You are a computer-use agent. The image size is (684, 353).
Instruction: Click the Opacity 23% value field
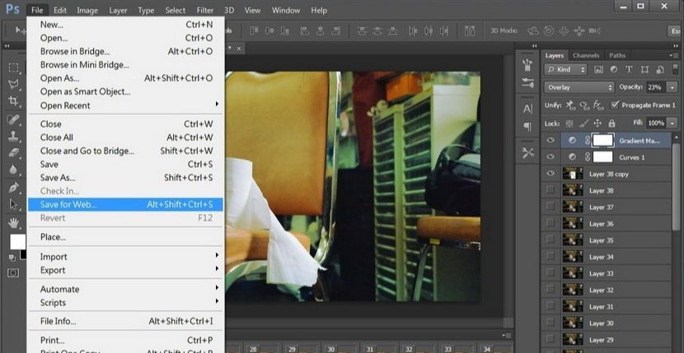(656, 87)
